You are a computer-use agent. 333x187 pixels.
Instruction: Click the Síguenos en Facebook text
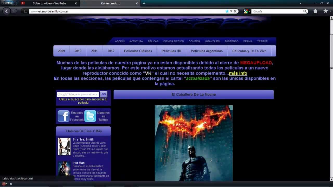click(x=77, y=116)
